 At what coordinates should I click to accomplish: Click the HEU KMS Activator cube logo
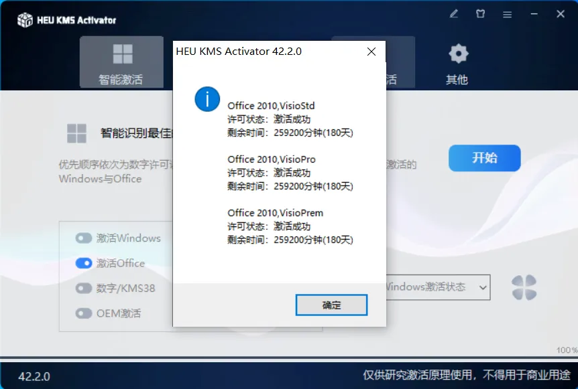[25, 20]
